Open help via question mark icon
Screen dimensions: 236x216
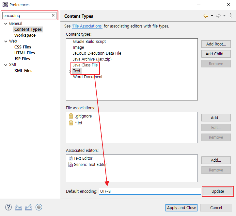tap(8, 207)
